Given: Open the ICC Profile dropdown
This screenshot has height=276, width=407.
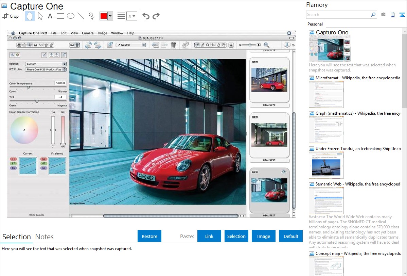Looking at the screenshot, I should pos(46,69).
